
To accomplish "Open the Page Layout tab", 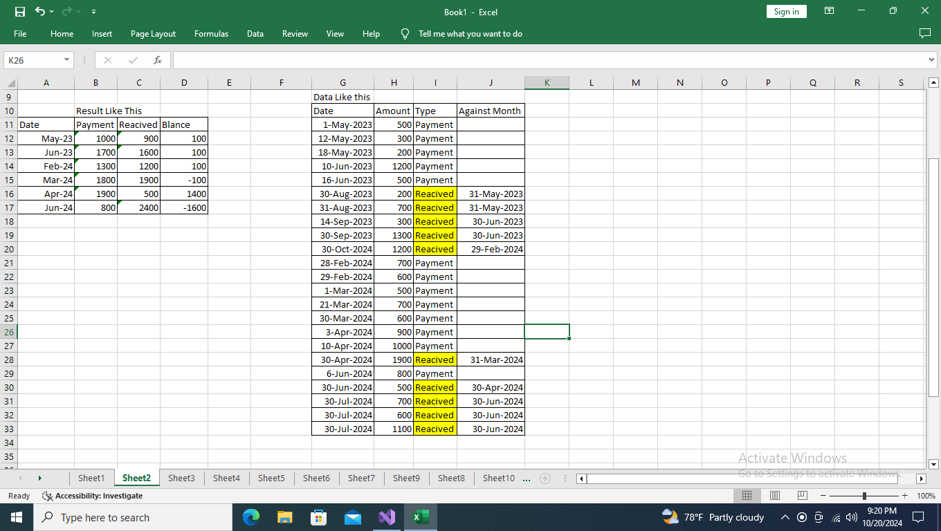I will (x=153, y=33).
